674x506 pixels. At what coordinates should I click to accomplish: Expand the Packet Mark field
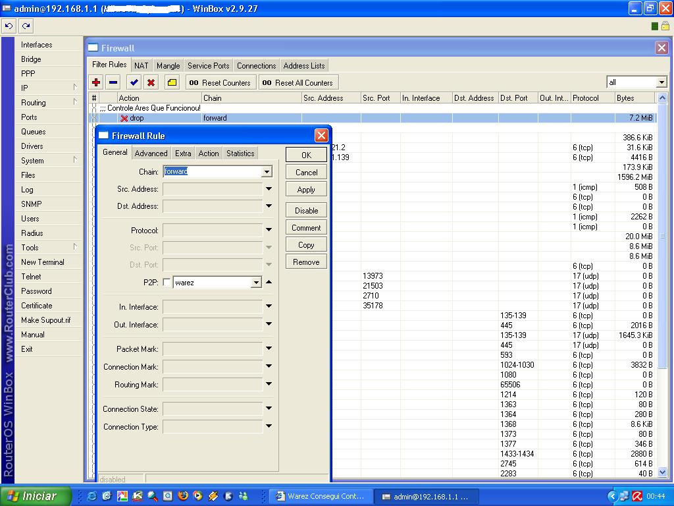269,348
